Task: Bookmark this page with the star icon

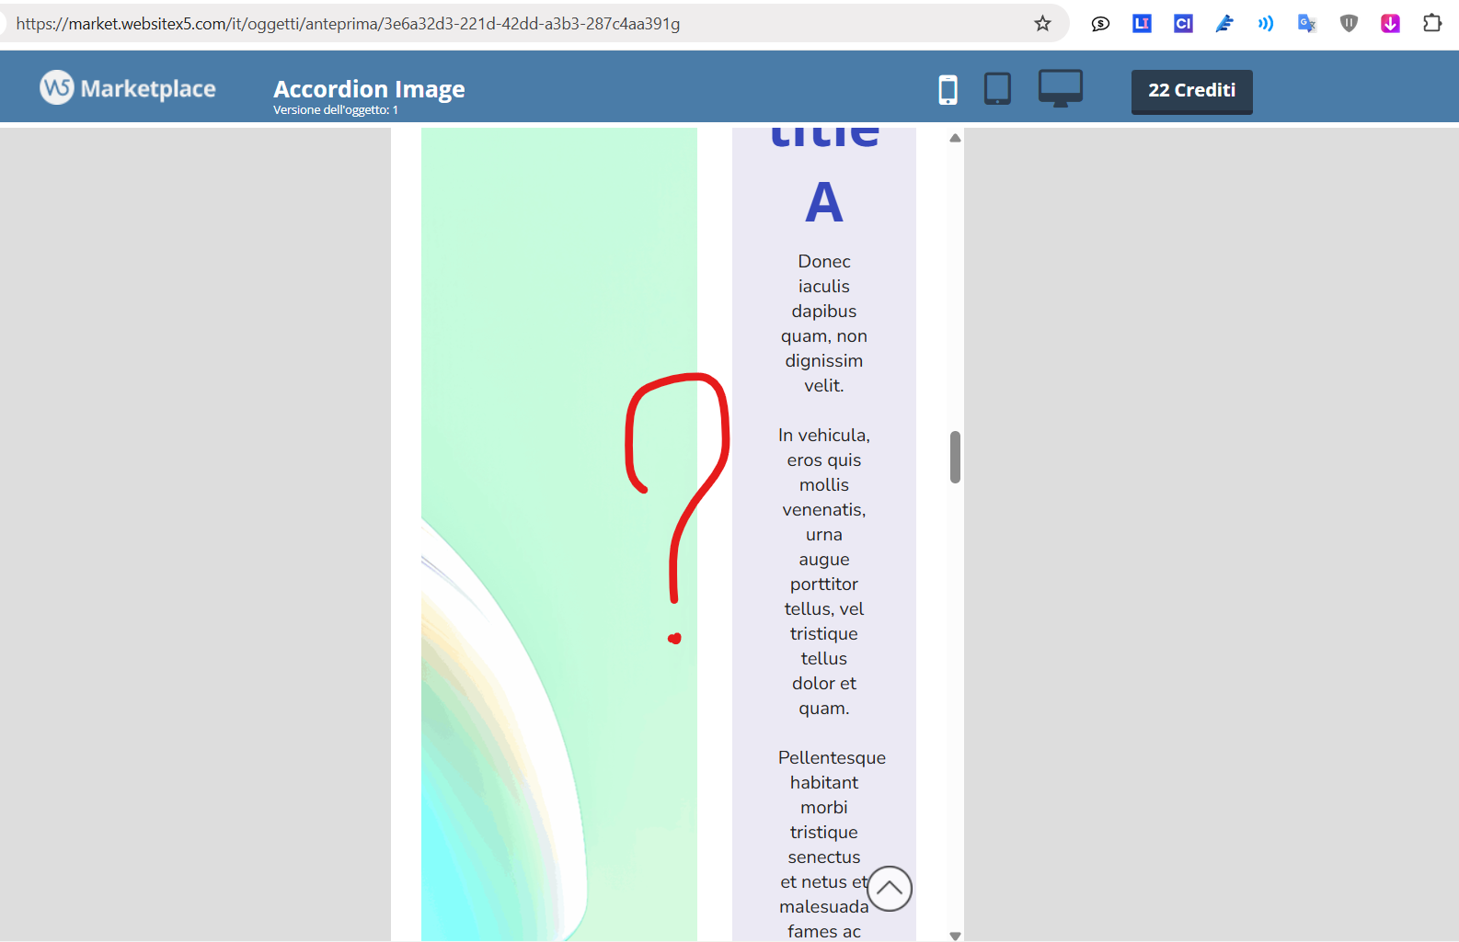Action: coord(1042,24)
